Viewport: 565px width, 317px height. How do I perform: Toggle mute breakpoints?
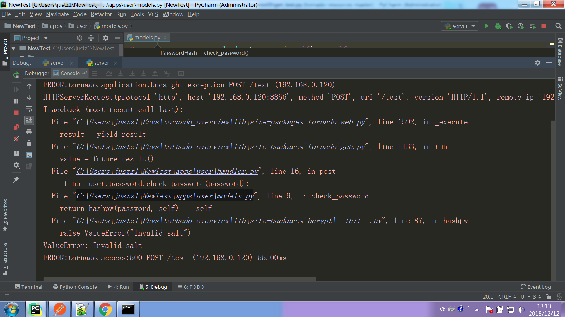[16, 139]
